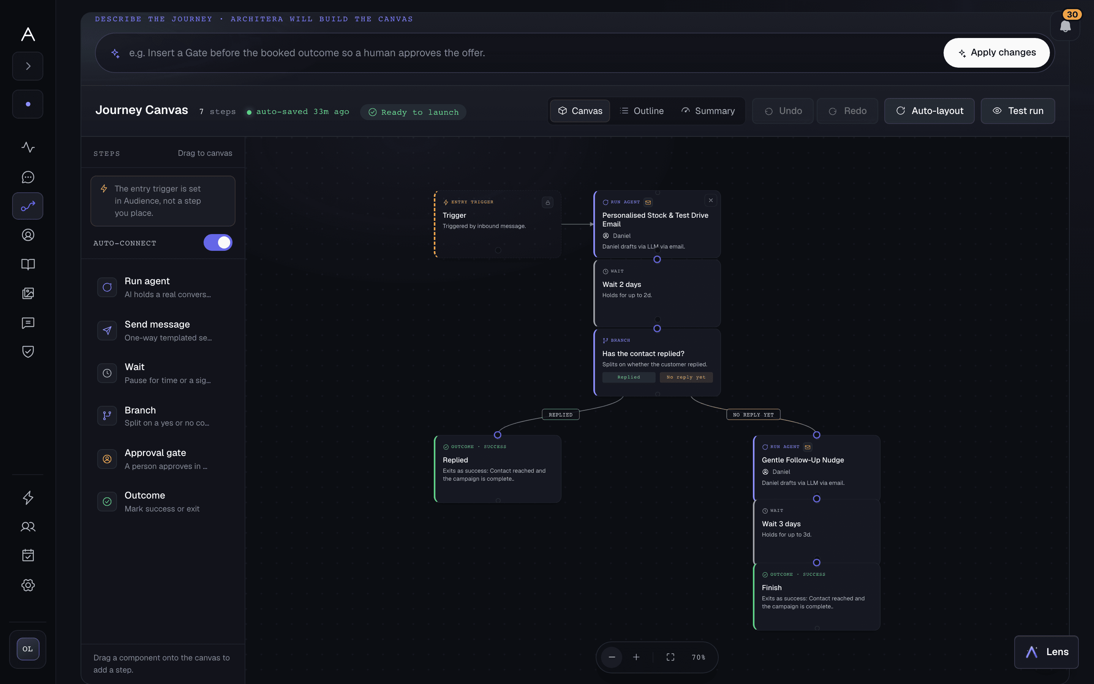Click the connector handle atop Replied outcome node
Image resolution: width=1094 pixels, height=684 pixels.
pyautogui.click(x=497, y=435)
